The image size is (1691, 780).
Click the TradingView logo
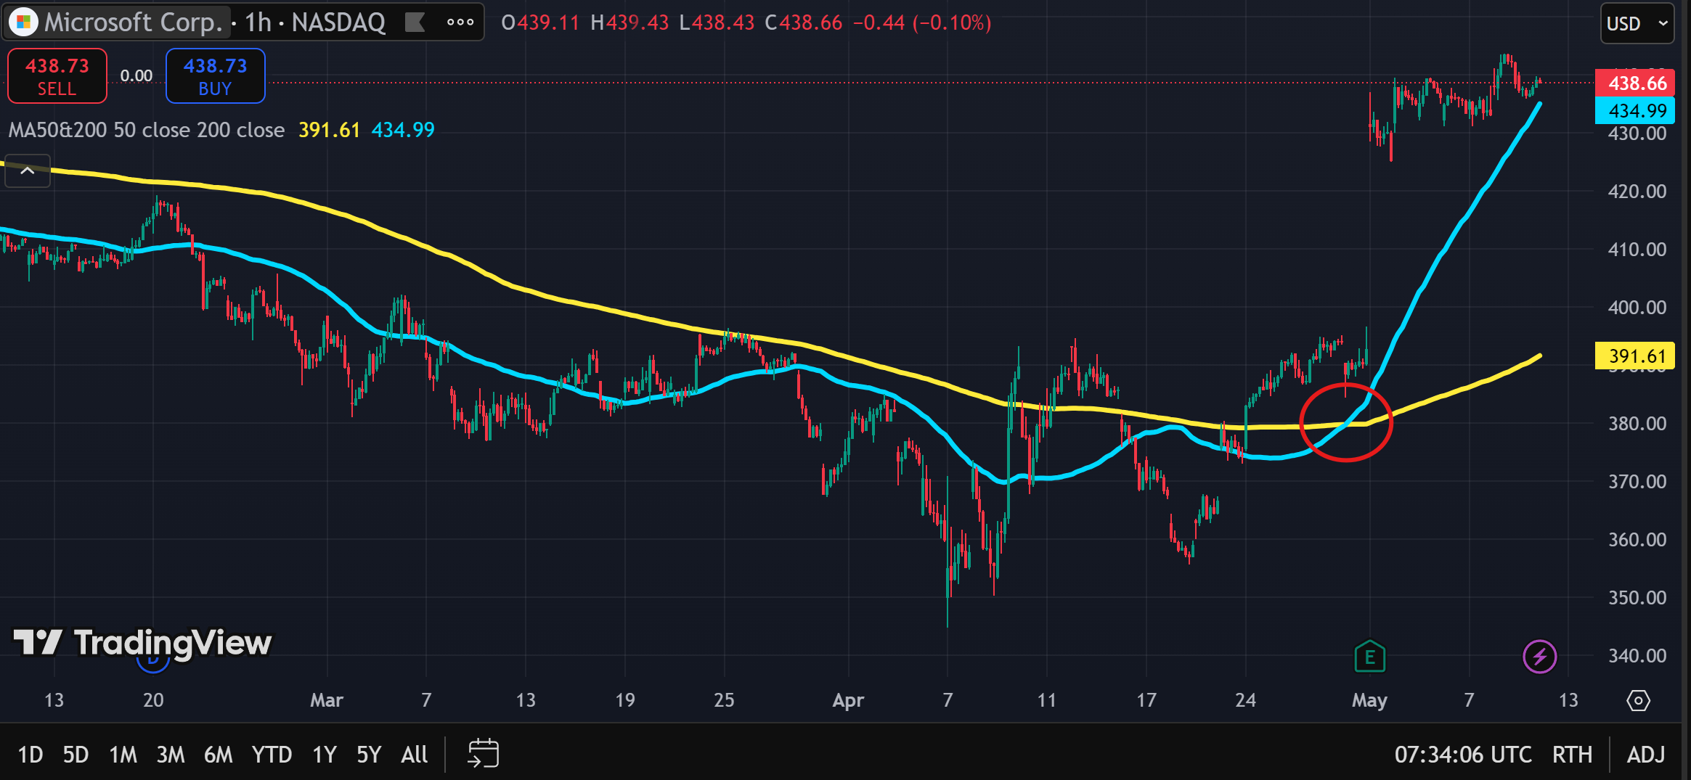coord(142,643)
